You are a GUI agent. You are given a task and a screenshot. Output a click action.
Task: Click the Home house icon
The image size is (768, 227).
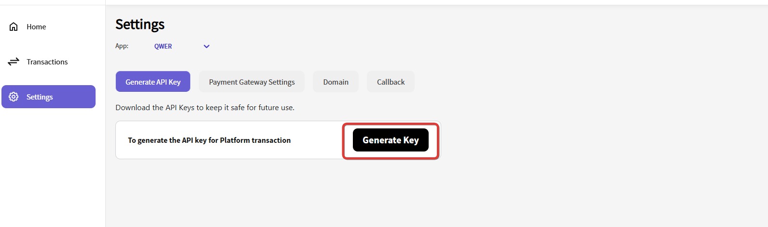[x=14, y=27]
